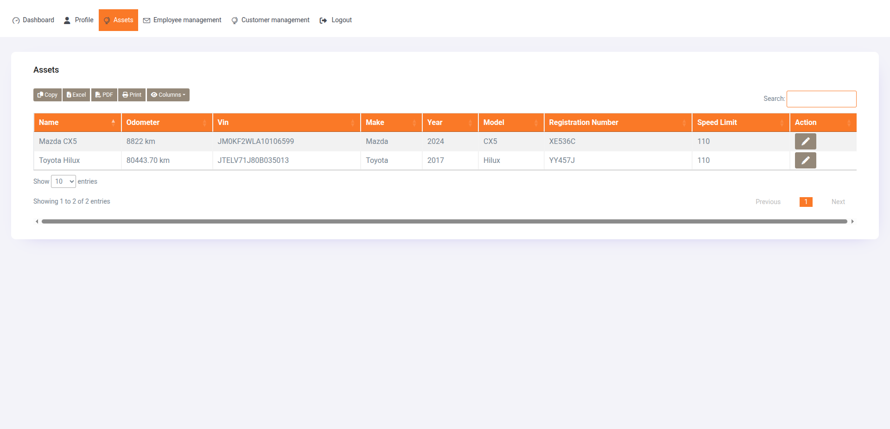Select the Logout arrow icon
890x429 pixels.
pos(322,20)
